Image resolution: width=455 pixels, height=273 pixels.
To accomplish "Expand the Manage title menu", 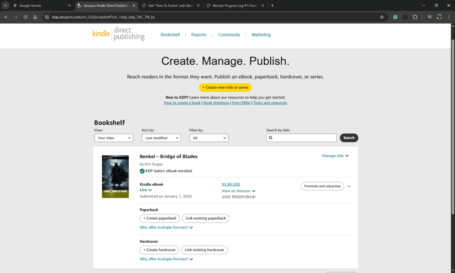I will tap(335, 156).
